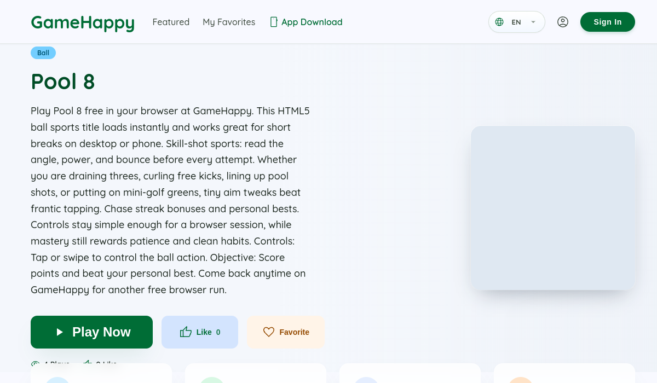
Task: Select the Ball category tag
Action: (x=43, y=53)
